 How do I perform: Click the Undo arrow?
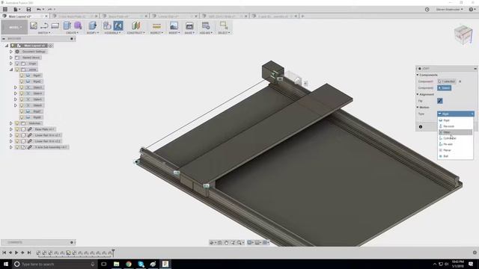click(38, 9)
